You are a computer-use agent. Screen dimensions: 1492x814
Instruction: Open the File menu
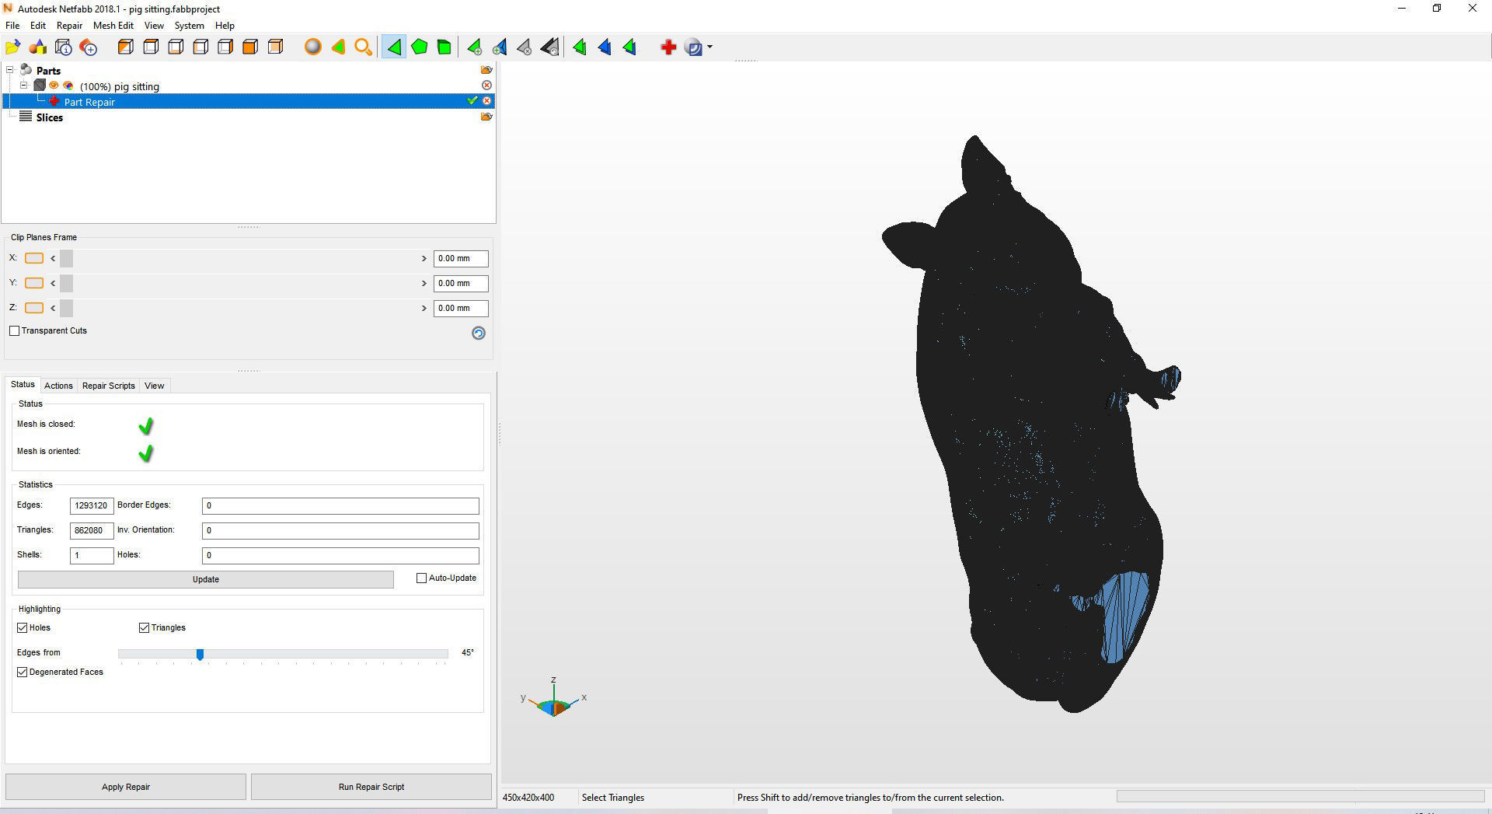point(12,26)
